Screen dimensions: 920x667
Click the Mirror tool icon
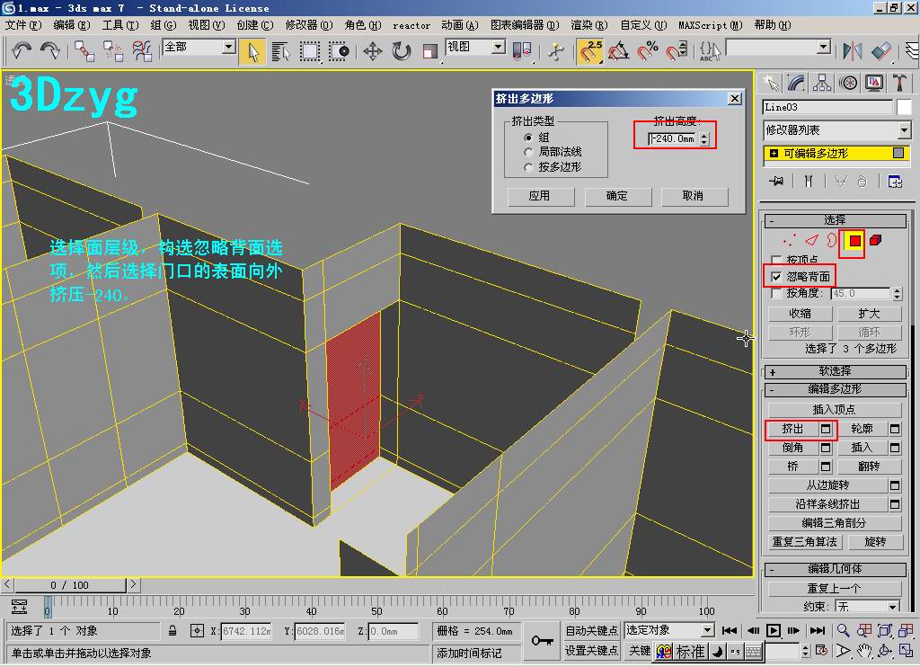point(854,51)
